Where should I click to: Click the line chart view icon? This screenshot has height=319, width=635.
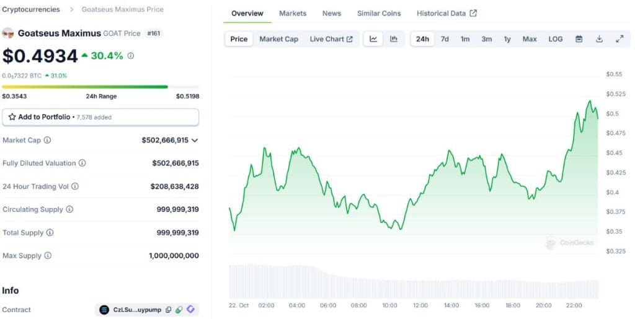(x=373, y=39)
